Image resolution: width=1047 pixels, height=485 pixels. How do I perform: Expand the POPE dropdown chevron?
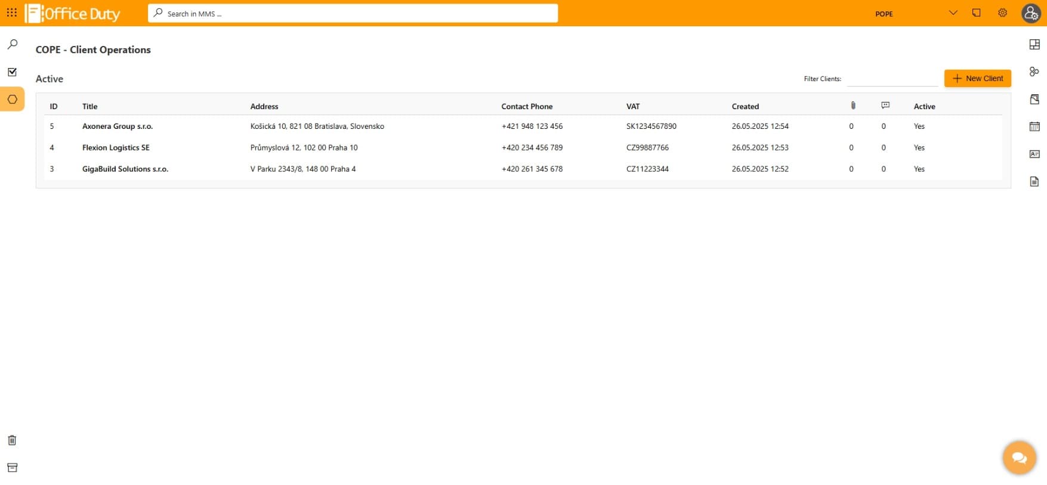coord(953,13)
